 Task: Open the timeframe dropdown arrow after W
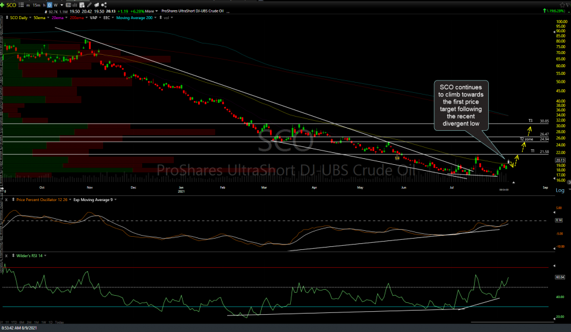[x=62, y=5]
